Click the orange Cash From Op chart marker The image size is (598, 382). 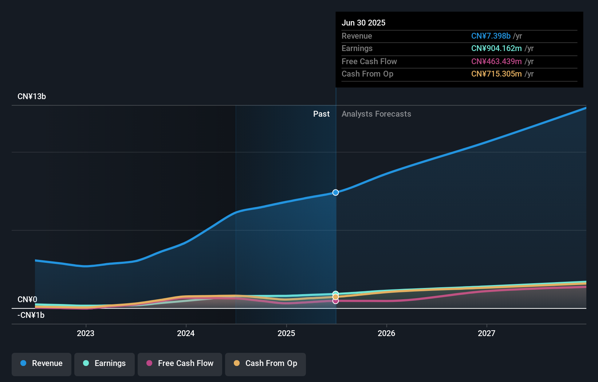click(x=335, y=296)
